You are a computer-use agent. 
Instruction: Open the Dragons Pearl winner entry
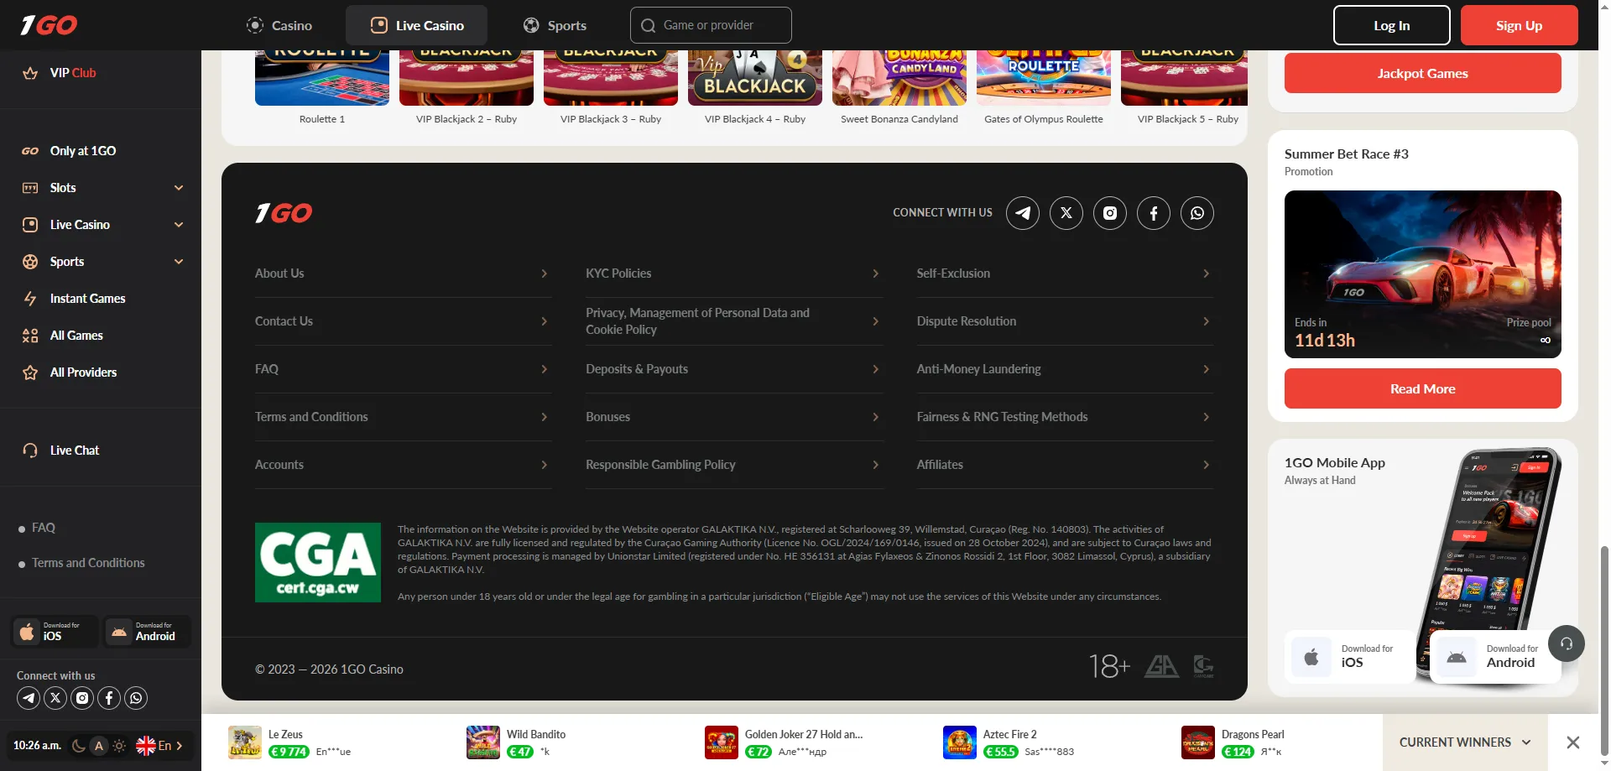click(1233, 742)
